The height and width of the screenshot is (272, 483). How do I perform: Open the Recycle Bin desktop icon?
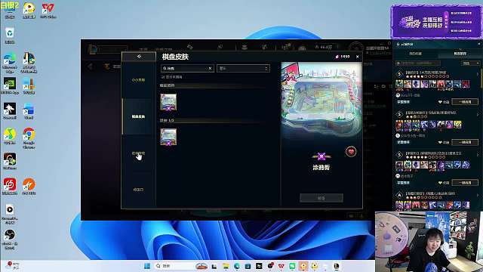pos(10,36)
